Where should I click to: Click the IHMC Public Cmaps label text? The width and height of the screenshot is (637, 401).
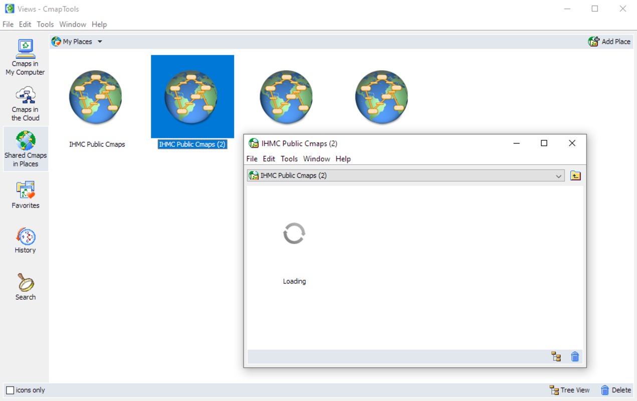click(x=97, y=144)
